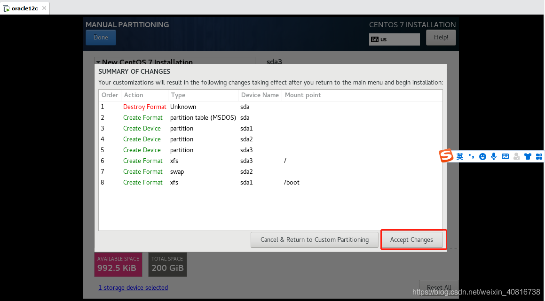545x301 pixels.
Task: Click the us keyboard layout field
Action: pyautogui.click(x=395, y=39)
